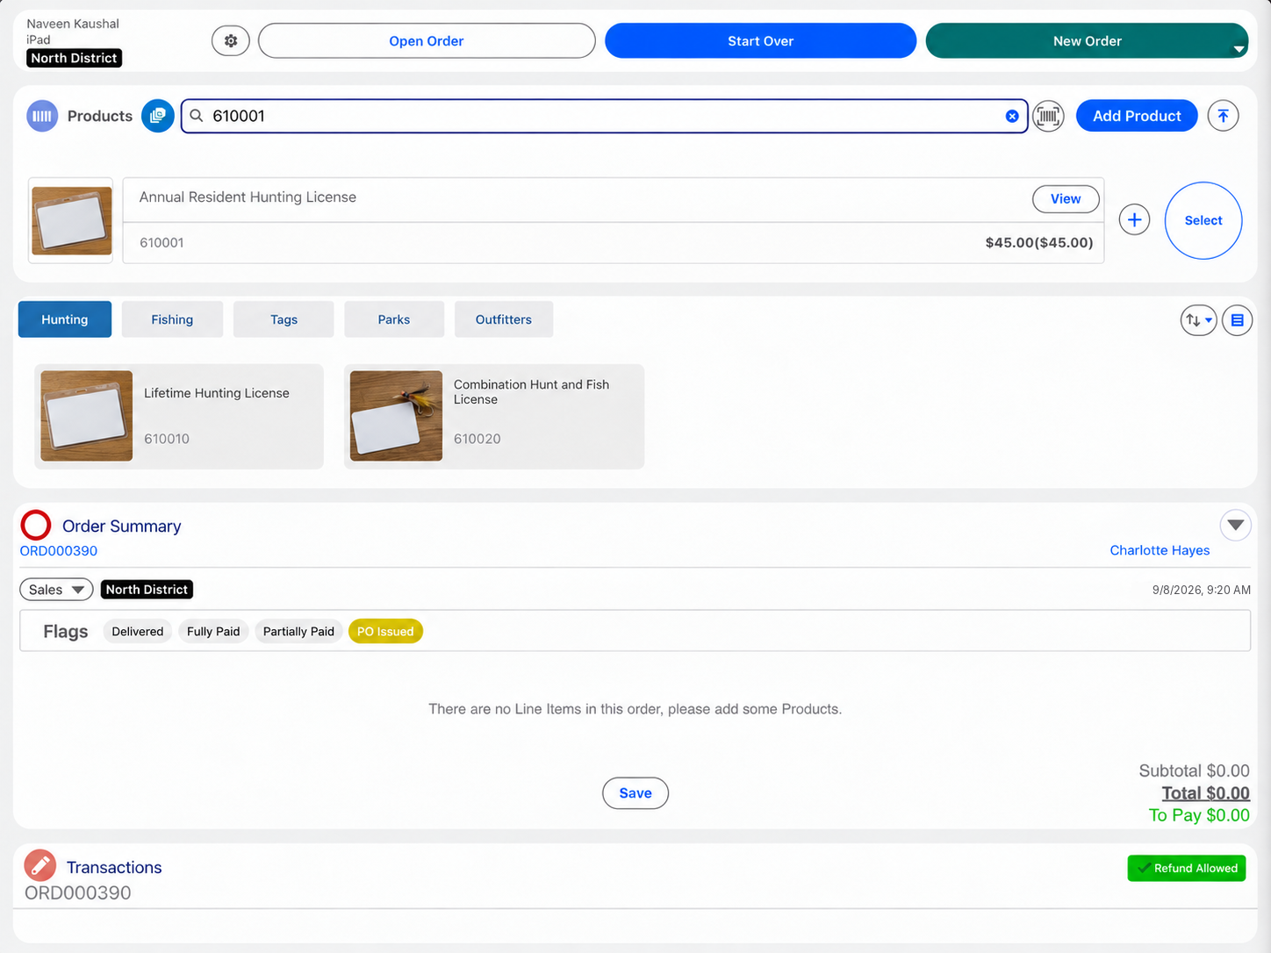Switch to the Fishing category tab
The width and height of the screenshot is (1271, 953).
(x=172, y=319)
